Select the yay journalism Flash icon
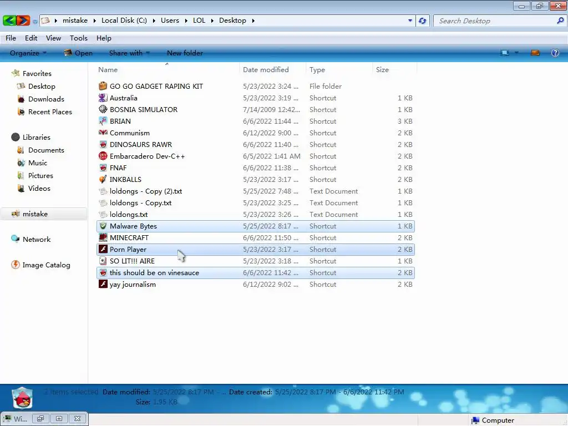Screen dimensions: 568x426 (x=103, y=284)
